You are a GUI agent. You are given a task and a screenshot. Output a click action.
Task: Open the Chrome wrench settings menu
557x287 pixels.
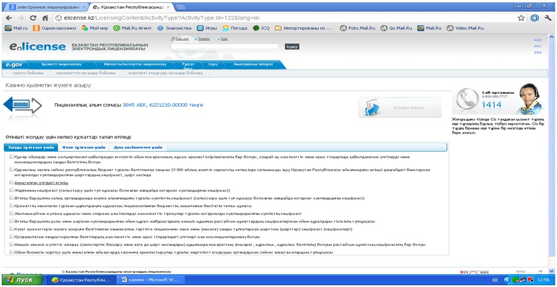(x=548, y=18)
